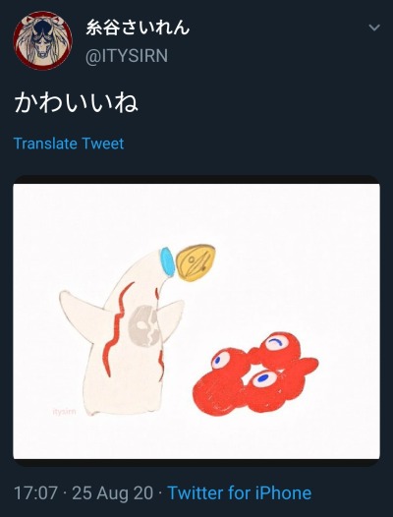Tap the left red blob's blue eye
The width and height of the screenshot is (393, 517).
pos(220,360)
